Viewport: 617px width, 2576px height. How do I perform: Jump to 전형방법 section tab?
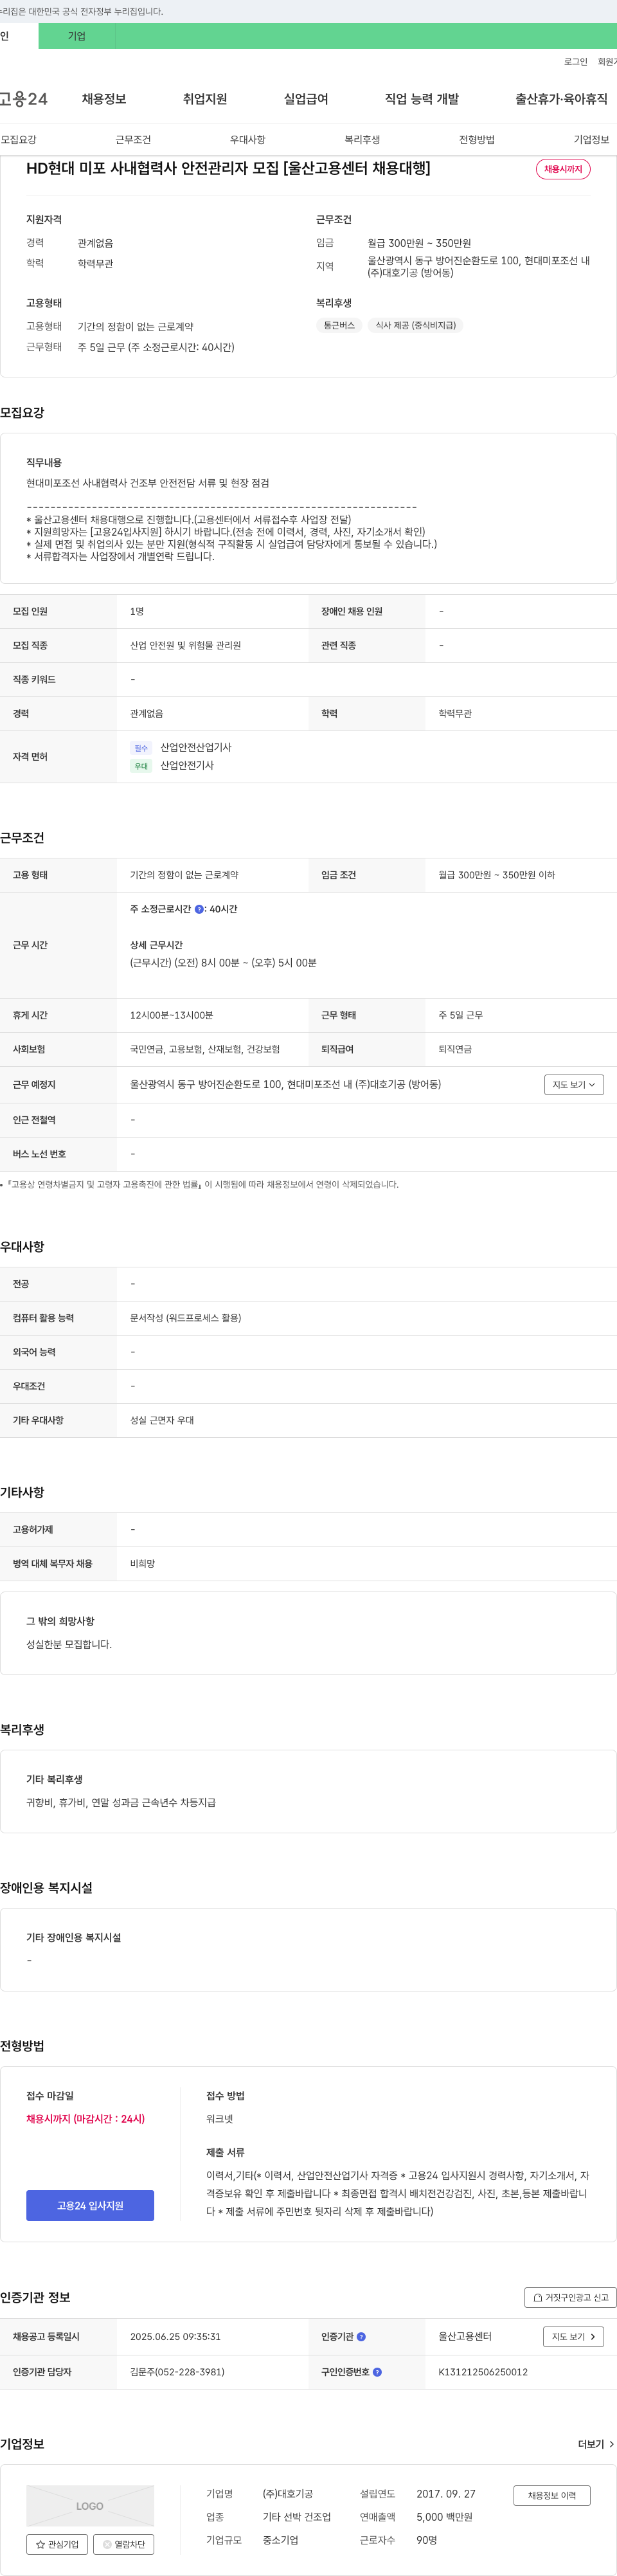click(477, 140)
